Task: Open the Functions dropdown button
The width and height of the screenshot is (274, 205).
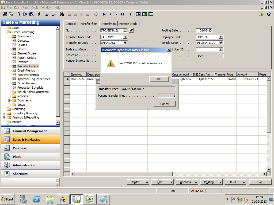Action: (187, 182)
